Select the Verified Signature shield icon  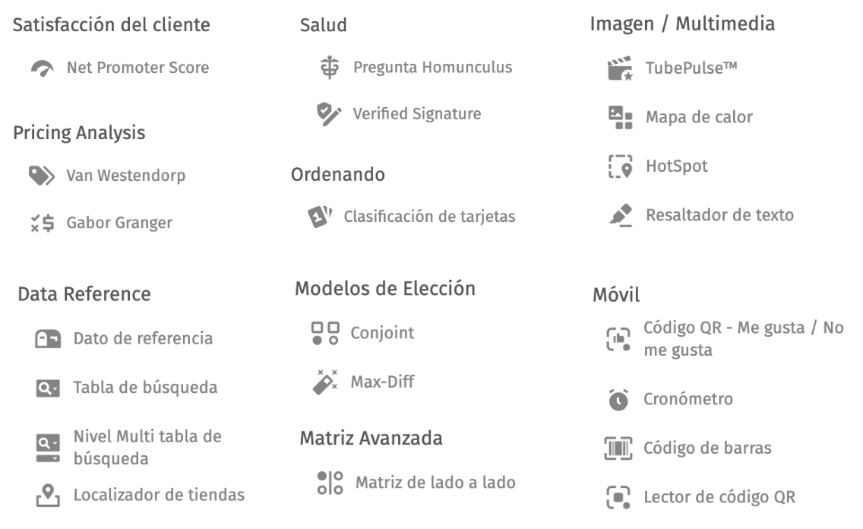pos(329,114)
